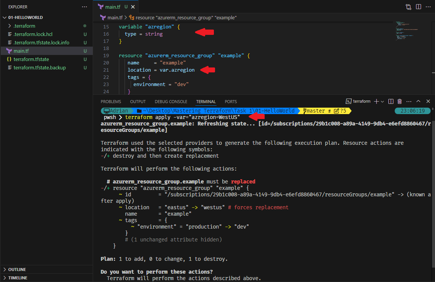The width and height of the screenshot is (435, 282).
Task: Split the terminal panel
Action: [x=391, y=102]
